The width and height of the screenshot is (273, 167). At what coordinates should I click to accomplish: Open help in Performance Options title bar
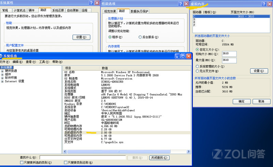click(x=181, y=4)
